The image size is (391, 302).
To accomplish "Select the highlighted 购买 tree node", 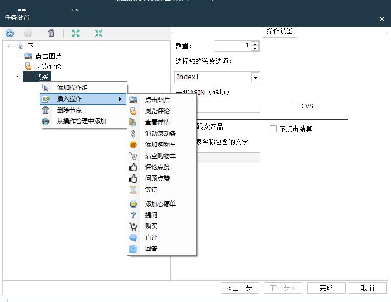I will tap(37, 77).
